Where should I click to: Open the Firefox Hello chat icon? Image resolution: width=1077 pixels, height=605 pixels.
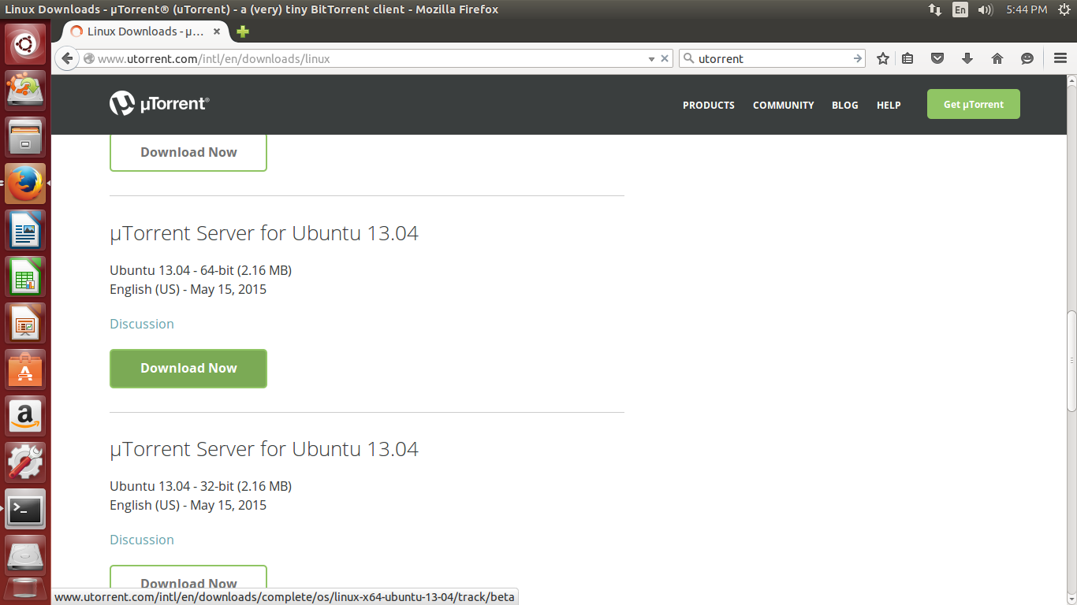point(1027,58)
